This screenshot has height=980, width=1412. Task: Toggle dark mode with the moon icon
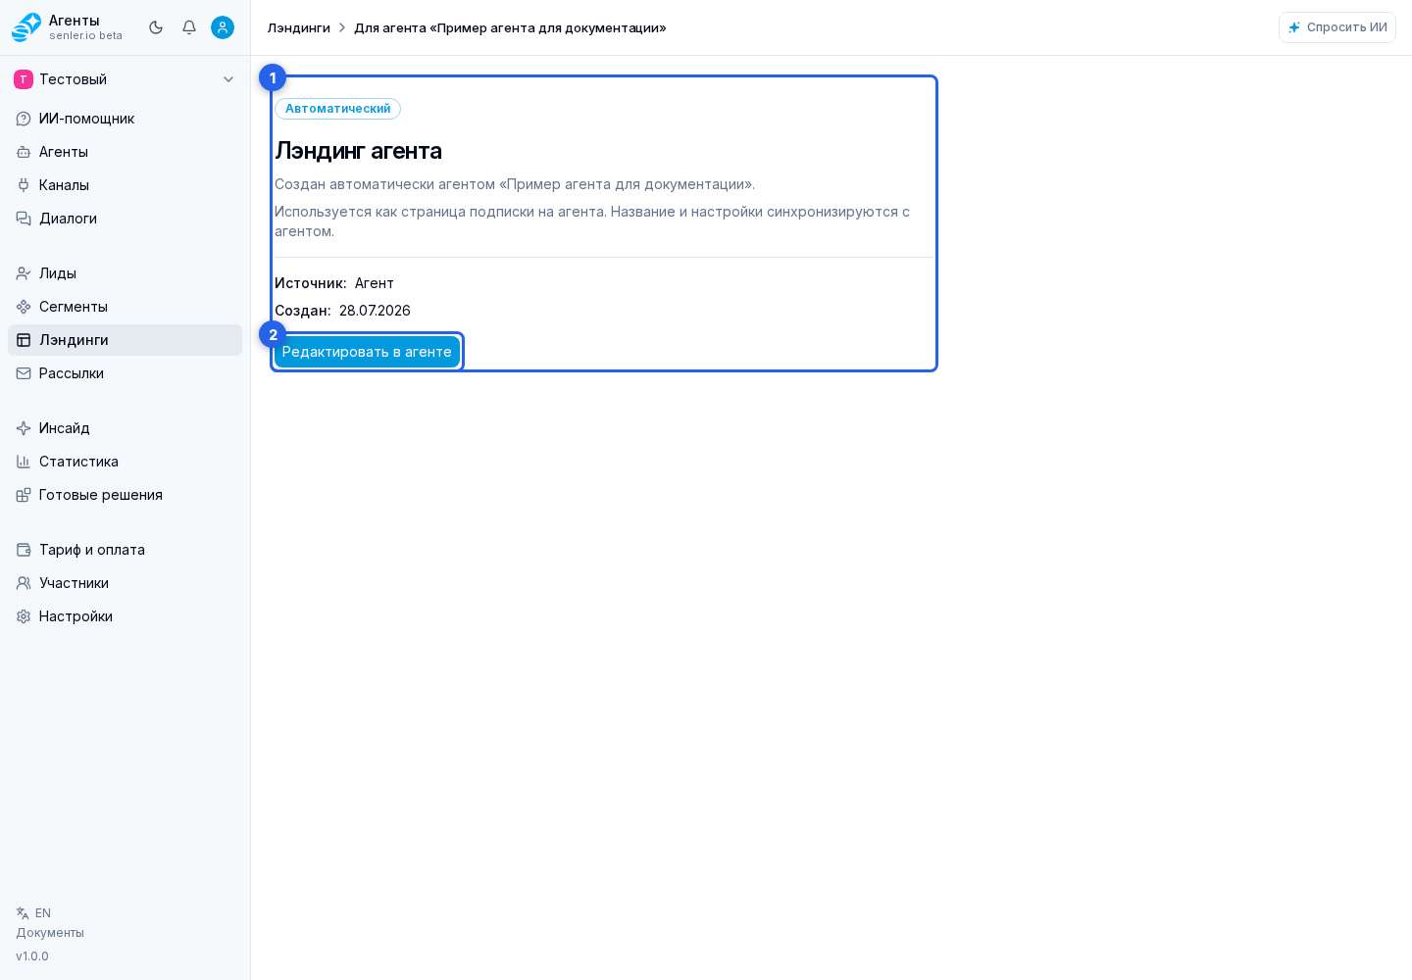156,27
